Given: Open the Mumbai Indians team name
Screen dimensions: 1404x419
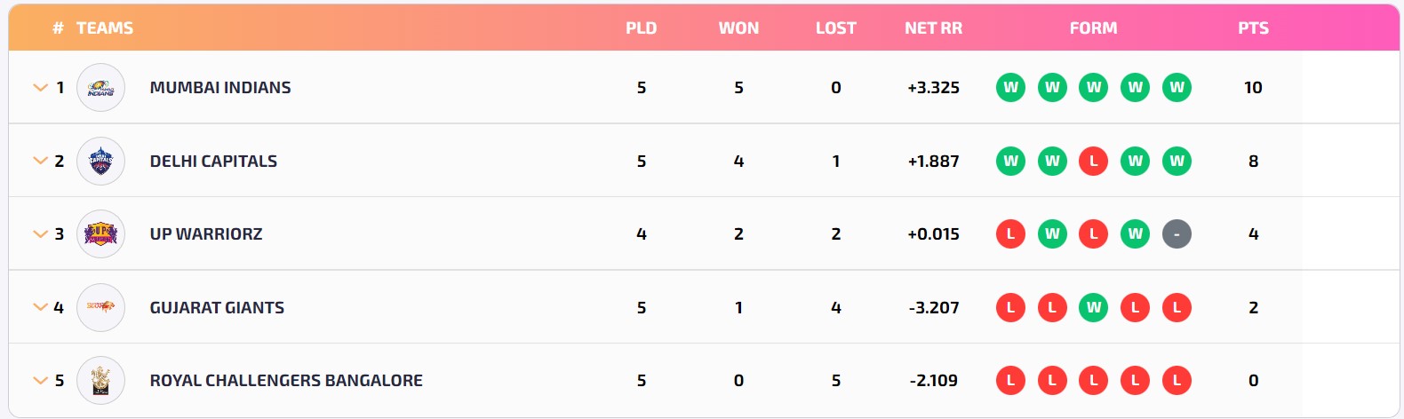Looking at the screenshot, I should click(220, 88).
